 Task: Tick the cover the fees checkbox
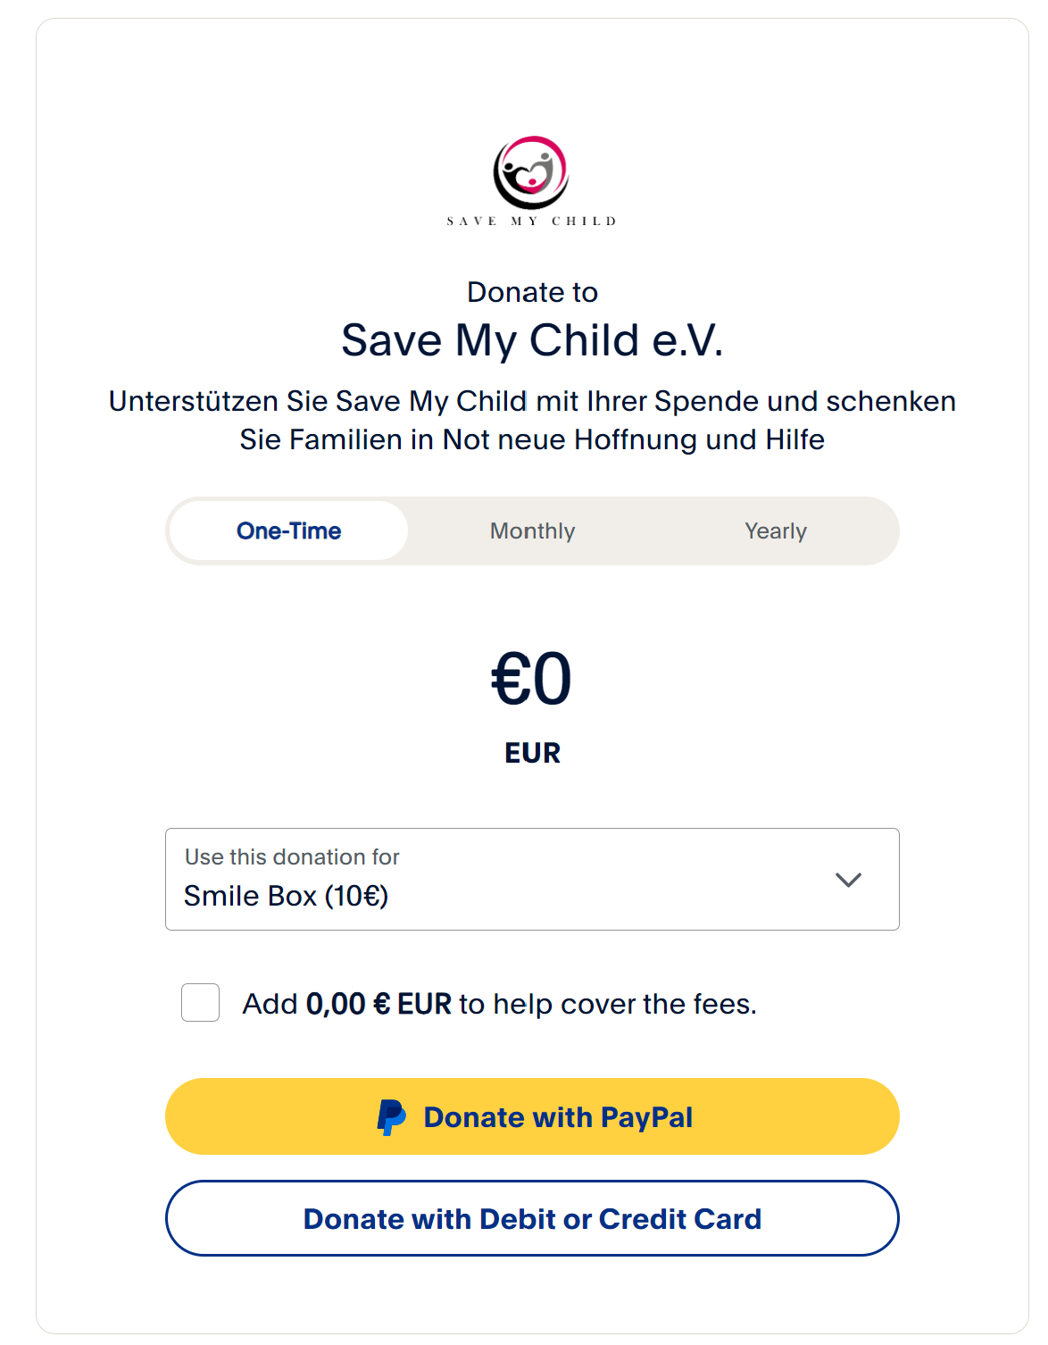(200, 1002)
